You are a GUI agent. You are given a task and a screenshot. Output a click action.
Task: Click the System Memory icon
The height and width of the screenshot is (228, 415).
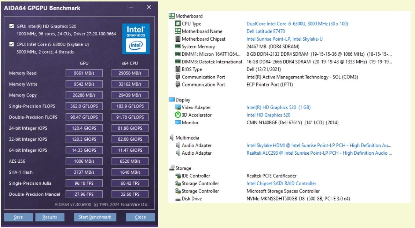[x=178, y=47]
